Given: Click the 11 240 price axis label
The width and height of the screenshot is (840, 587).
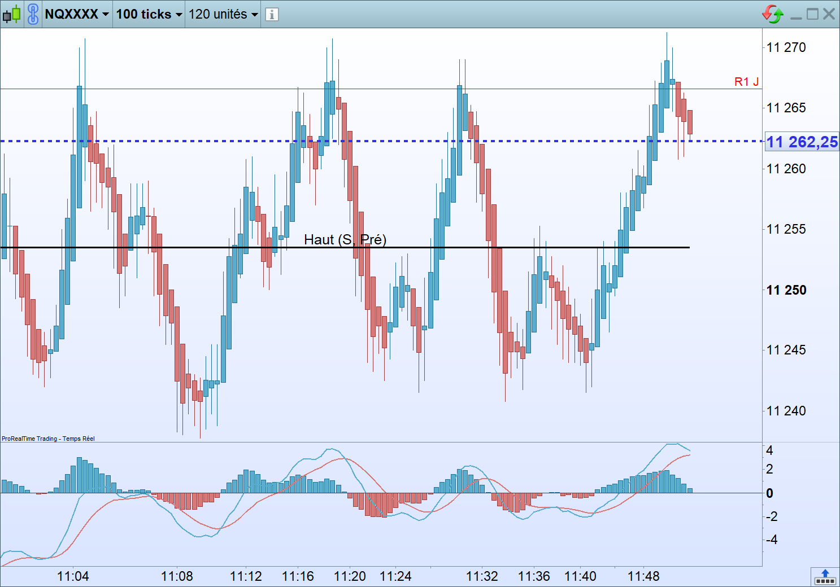Looking at the screenshot, I should point(786,411).
